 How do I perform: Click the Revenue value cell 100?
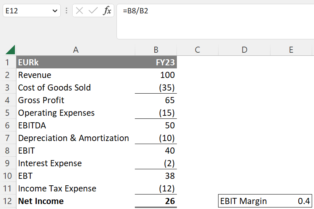click(156, 75)
